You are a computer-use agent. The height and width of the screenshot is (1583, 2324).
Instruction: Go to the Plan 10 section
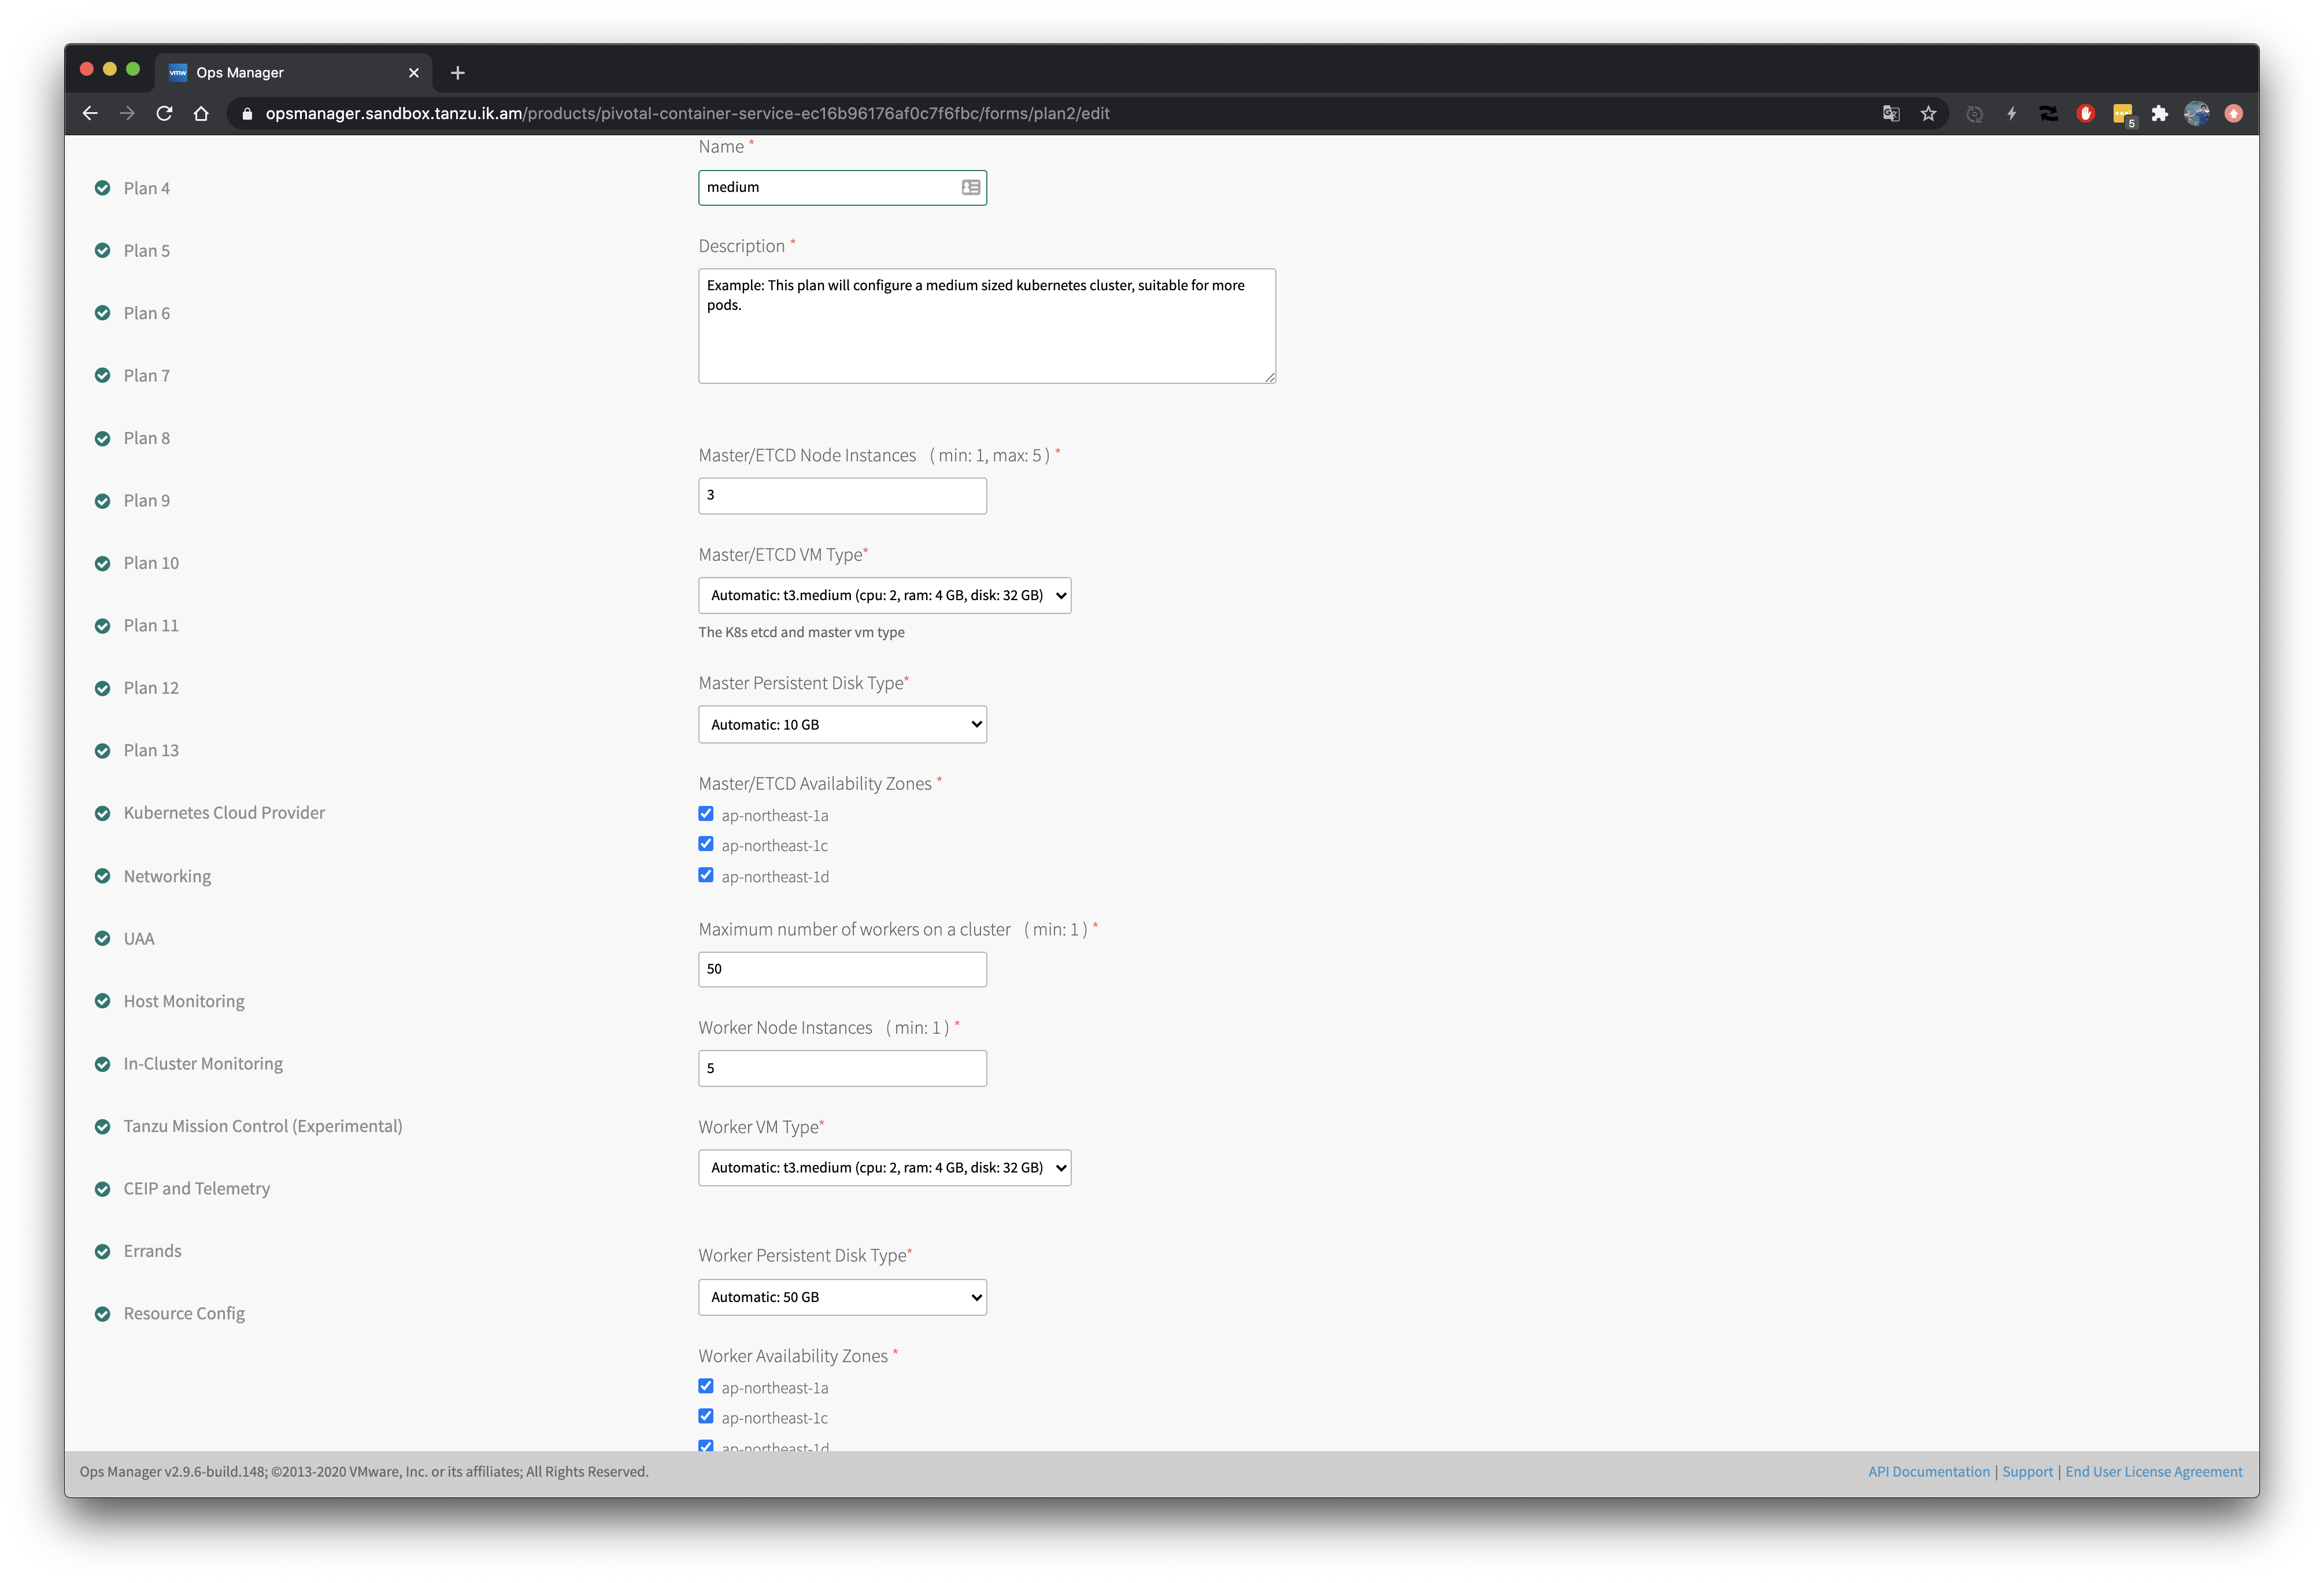coord(151,563)
